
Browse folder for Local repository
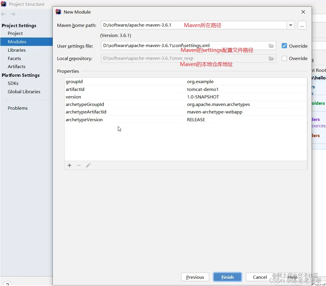pyautogui.click(x=271, y=59)
